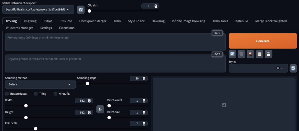The height and width of the screenshot is (131, 299).
Task: Click the floppy disk save style icon
Action: coord(269,54)
